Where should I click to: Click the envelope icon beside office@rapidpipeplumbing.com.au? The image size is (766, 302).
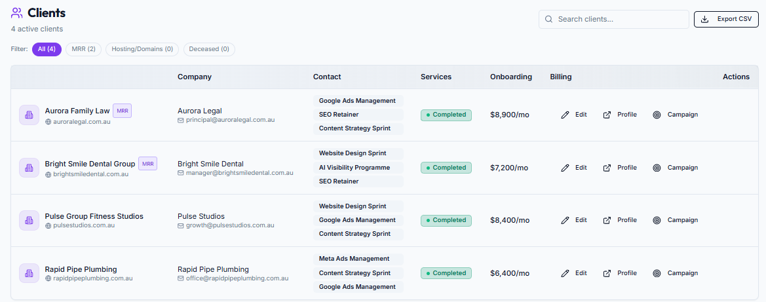pos(181,278)
